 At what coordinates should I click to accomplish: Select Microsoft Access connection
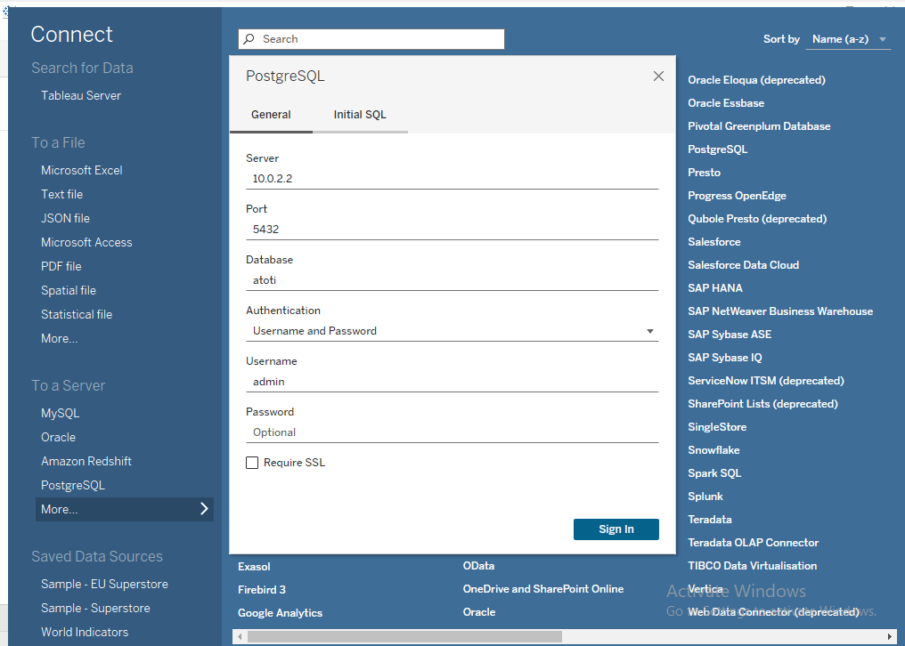coord(86,242)
